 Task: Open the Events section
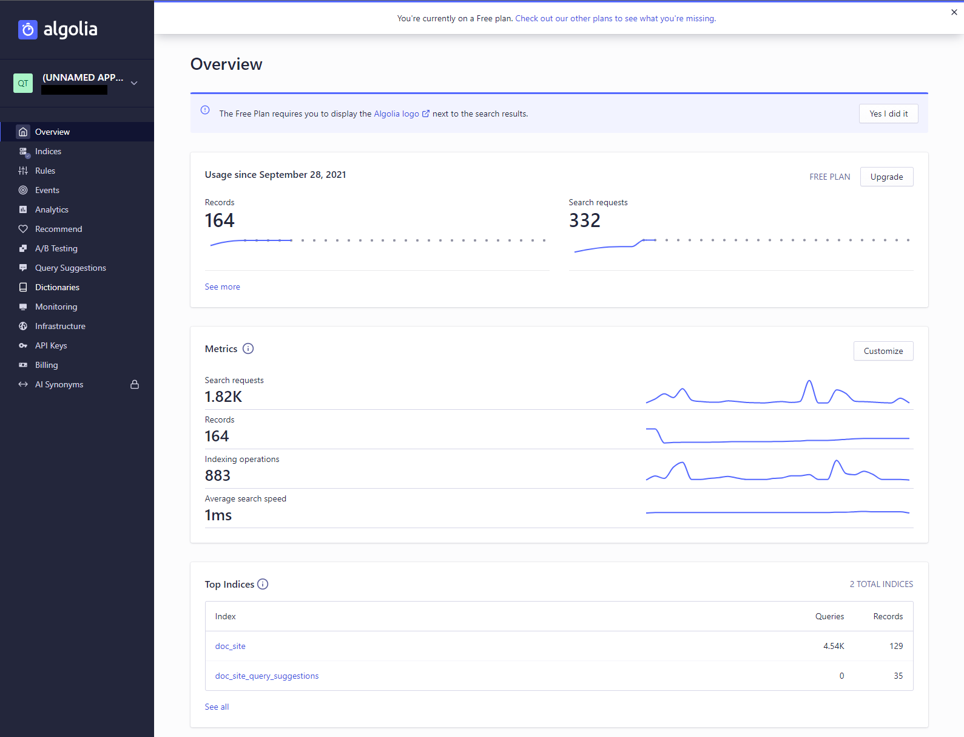coord(77,190)
